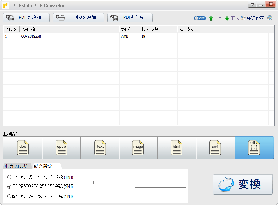Image resolution: width=278 pixels, height=205 pixels.
Task: Toggle the OFF switch in the toolbar
Action: 200,18
